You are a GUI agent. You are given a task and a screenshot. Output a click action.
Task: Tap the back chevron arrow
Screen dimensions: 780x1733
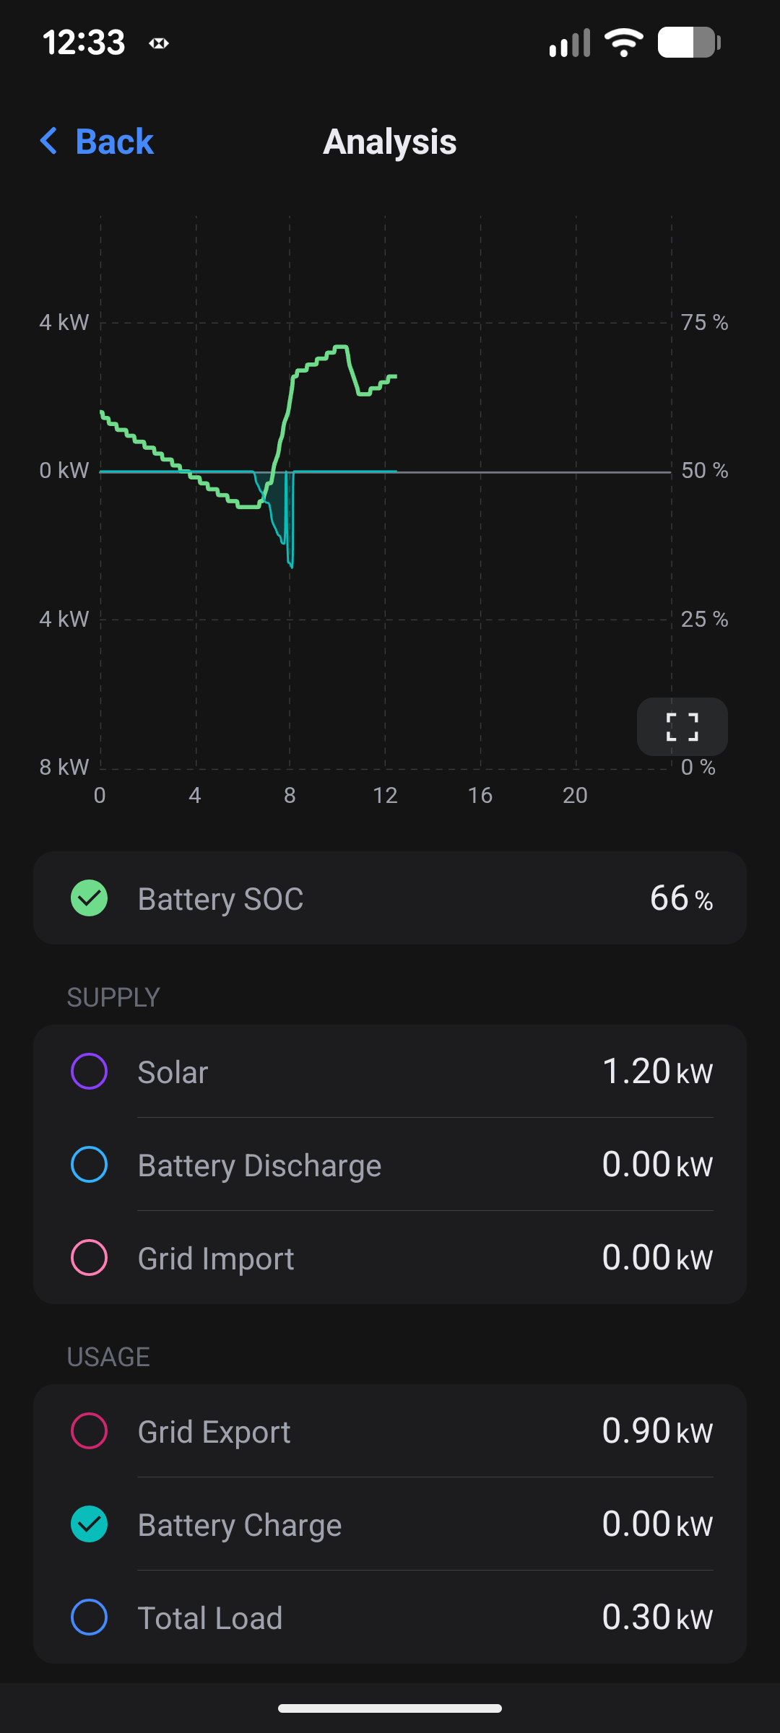tap(49, 141)
